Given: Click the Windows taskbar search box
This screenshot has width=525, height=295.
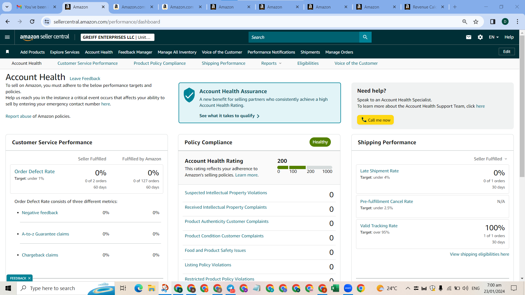Looking at the screenshot, I should click(66, 288).
